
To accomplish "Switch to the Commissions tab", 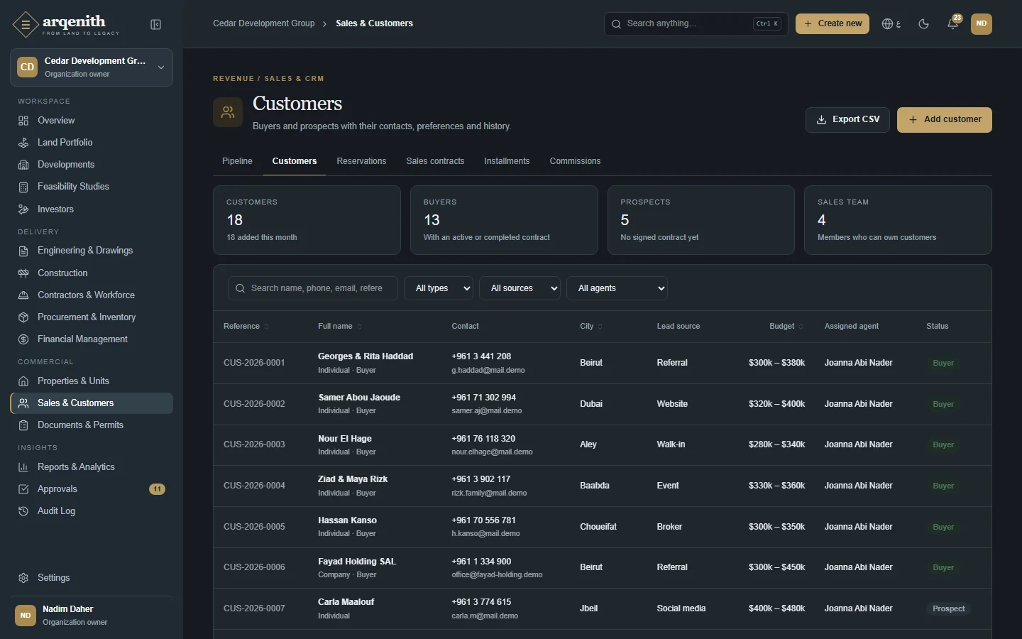I will click(x=575, y=161).
